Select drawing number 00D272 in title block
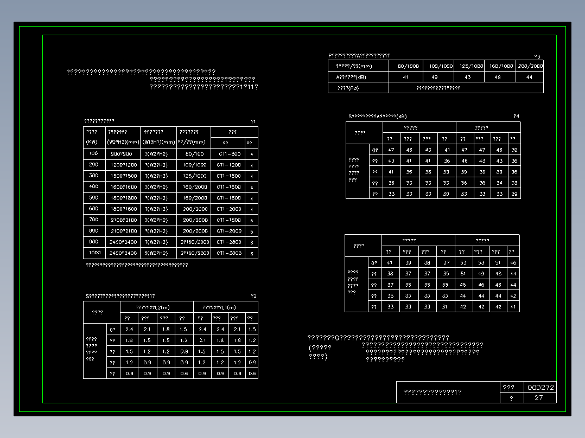 tap(541, 387)
